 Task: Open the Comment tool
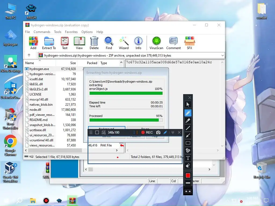(173, 43)
